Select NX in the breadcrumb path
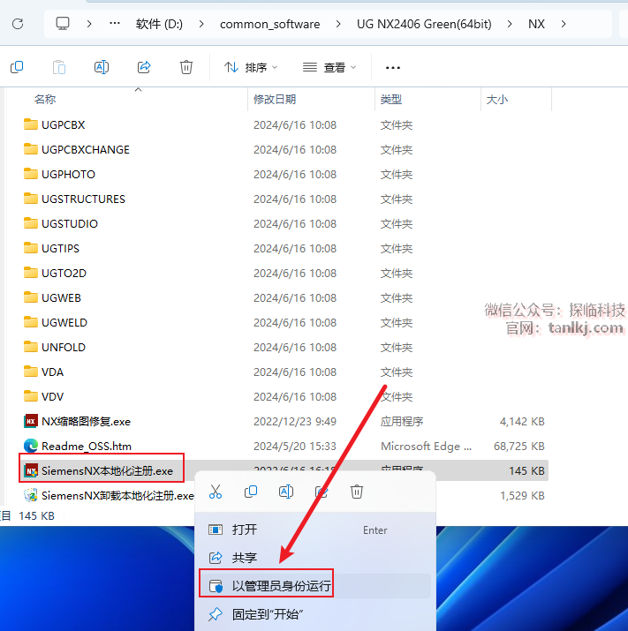Image resolution: width=628 pixels, height=631 pixels. tap(536, 24)
